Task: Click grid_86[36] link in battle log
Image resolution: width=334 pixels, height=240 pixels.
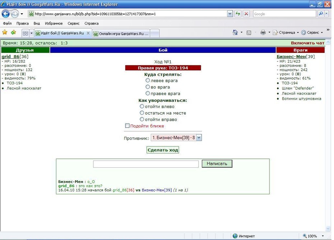Action: [123, 190]
